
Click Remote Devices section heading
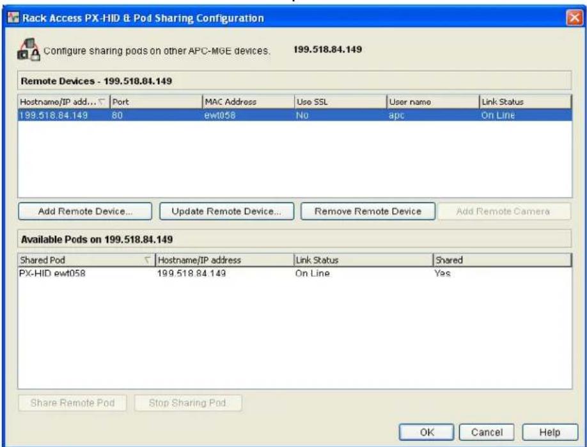point(96,81)
